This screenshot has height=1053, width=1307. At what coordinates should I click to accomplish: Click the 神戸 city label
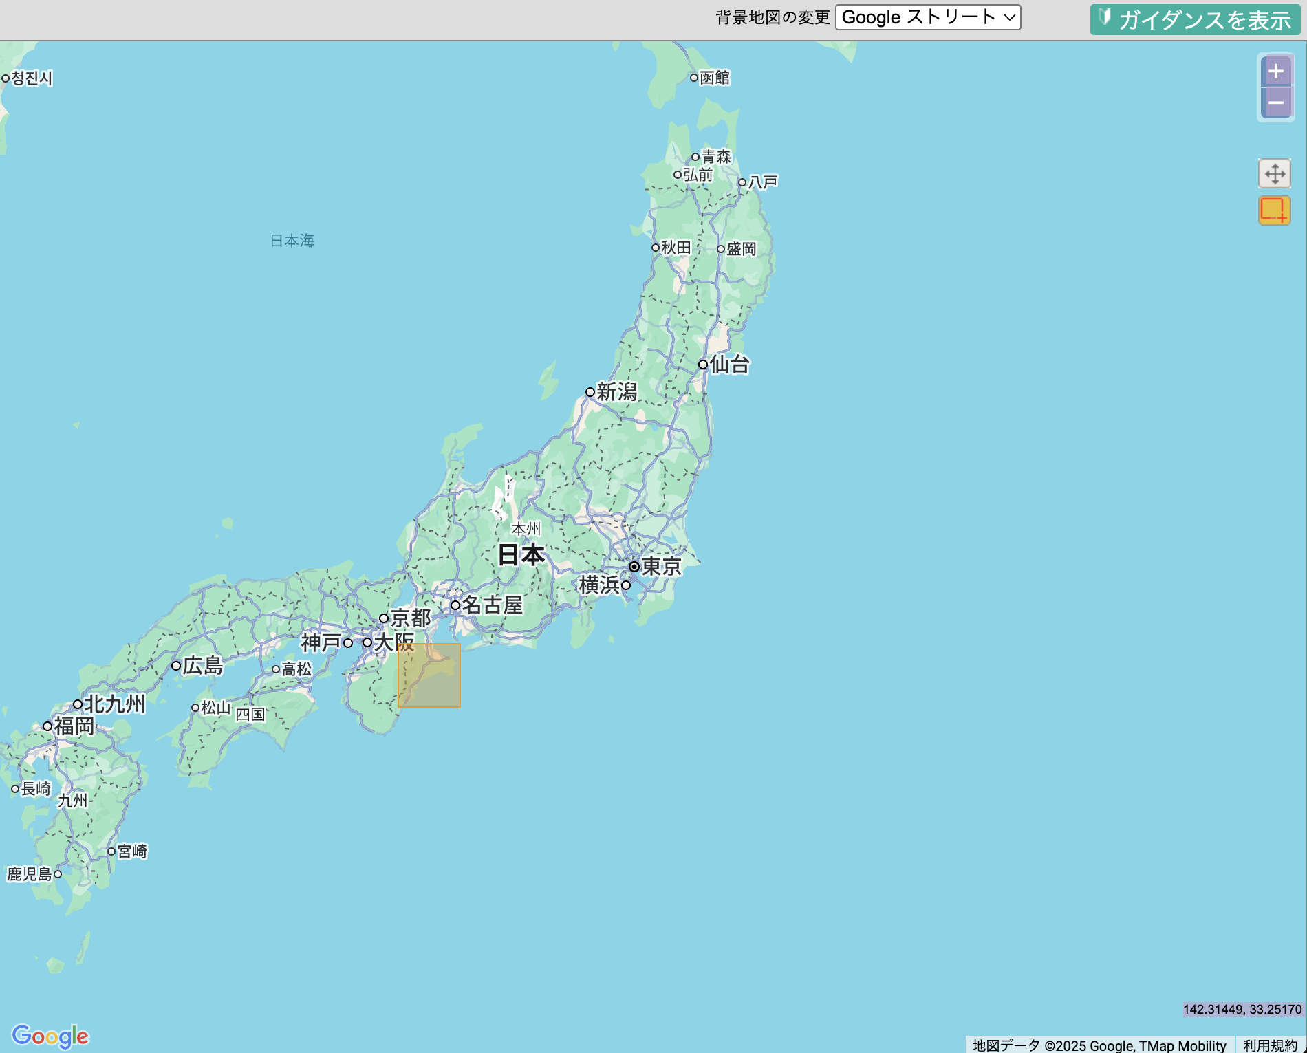tap(321, 642)
